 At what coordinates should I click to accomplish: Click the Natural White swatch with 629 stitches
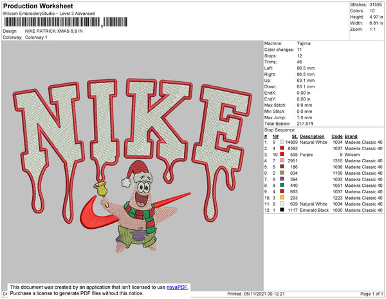[282, 204]
